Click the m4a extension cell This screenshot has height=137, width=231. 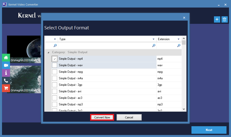pos(169,78)
